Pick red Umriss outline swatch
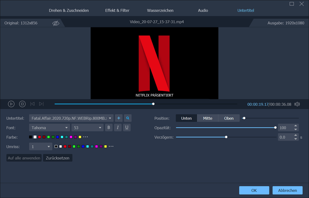This screenshot has width=309, height=198. (x=65, y=146)
